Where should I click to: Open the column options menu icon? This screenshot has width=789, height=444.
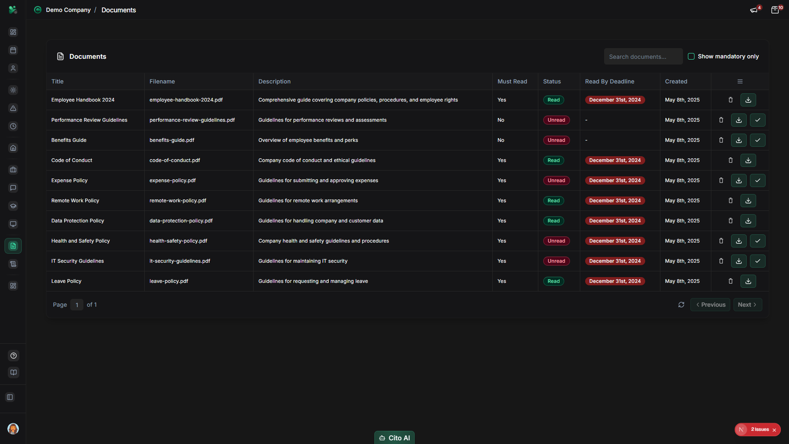pyautogui.click(x=740, y=81)
